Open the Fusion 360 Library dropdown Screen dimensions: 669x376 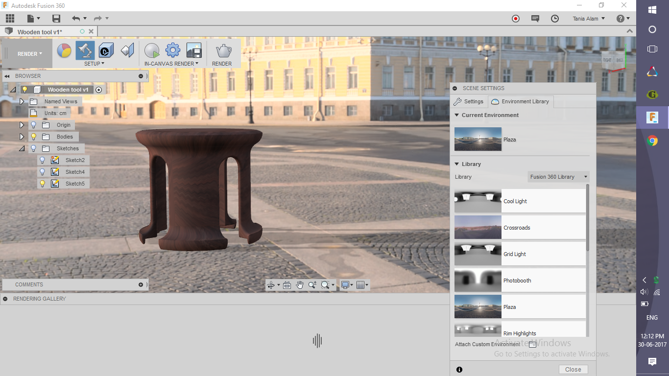(558, 177)
